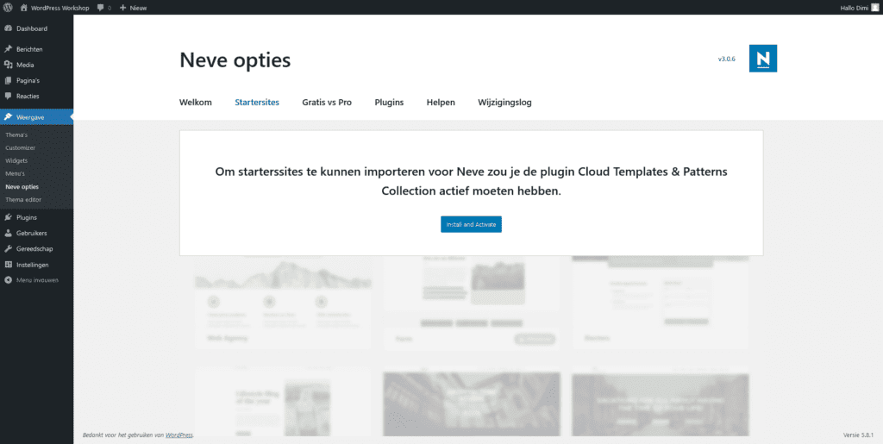Open the WordPress logo menu
Image resolution: width=883 pixels, height=444 pixels.
pos(9,8)
